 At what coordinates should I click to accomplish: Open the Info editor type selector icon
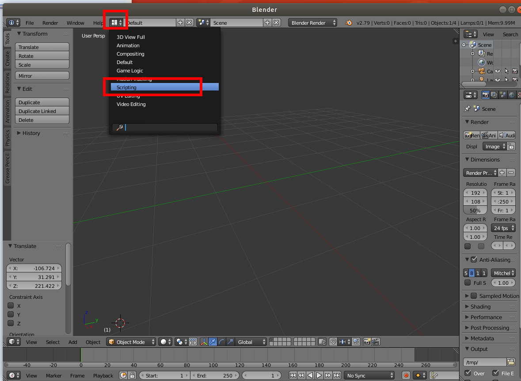point(13,23)
